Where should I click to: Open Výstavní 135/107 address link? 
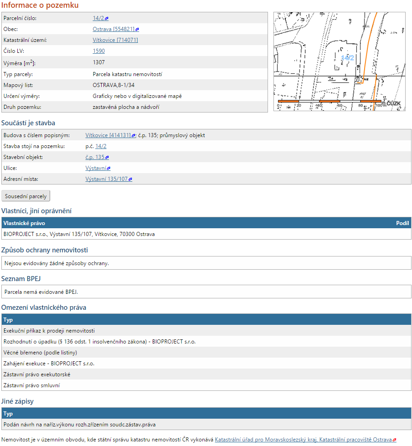pos(106,179)
